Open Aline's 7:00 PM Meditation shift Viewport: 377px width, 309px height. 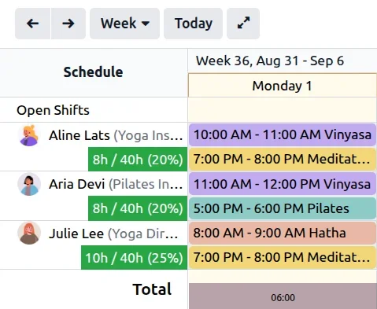[x=283, y=159]
